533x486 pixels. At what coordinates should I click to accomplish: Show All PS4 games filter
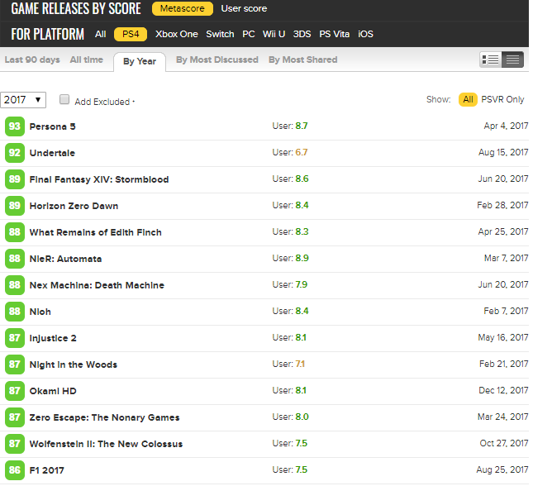point(468,99)
